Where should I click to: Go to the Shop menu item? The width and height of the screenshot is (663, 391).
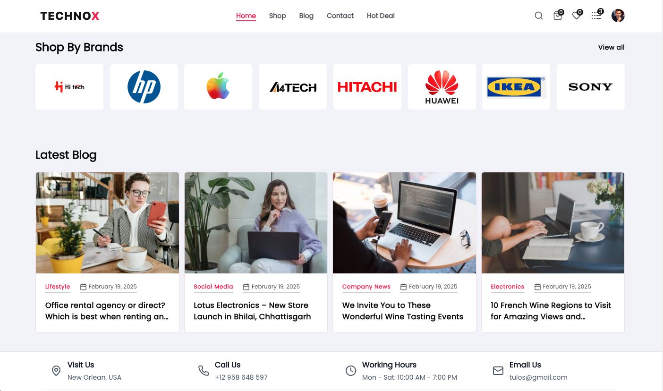277,16
